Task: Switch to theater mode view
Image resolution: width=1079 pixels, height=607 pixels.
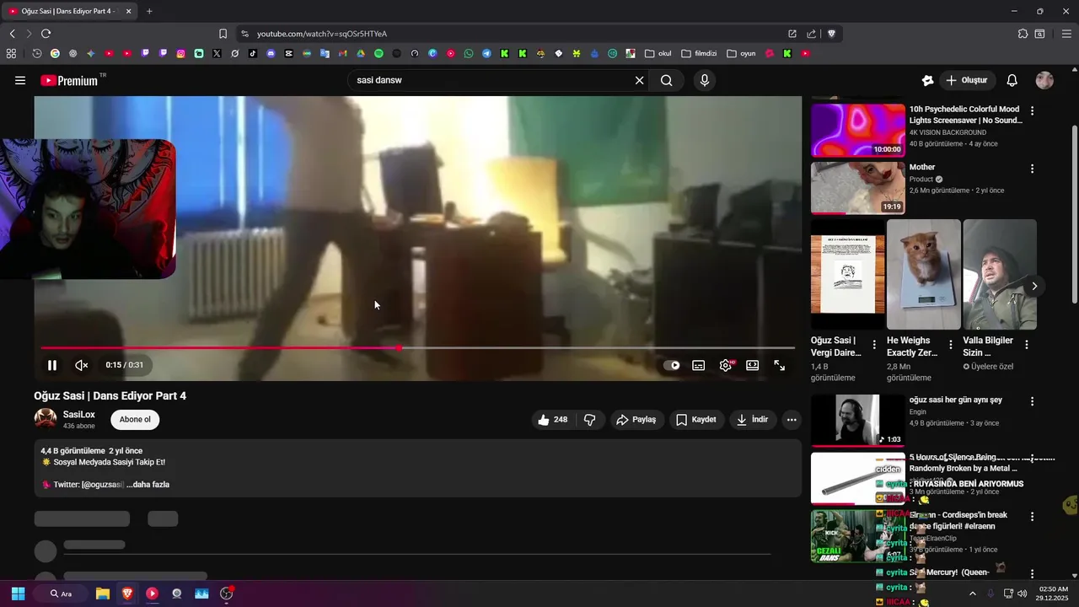Action: click(x=753, y=365)
